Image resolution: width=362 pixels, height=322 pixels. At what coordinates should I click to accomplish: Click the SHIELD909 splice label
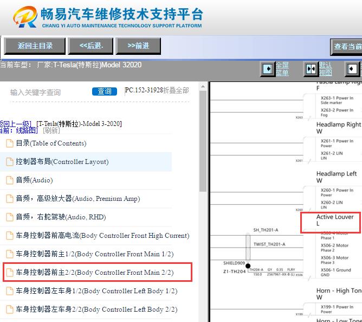(x=234, y=263)
